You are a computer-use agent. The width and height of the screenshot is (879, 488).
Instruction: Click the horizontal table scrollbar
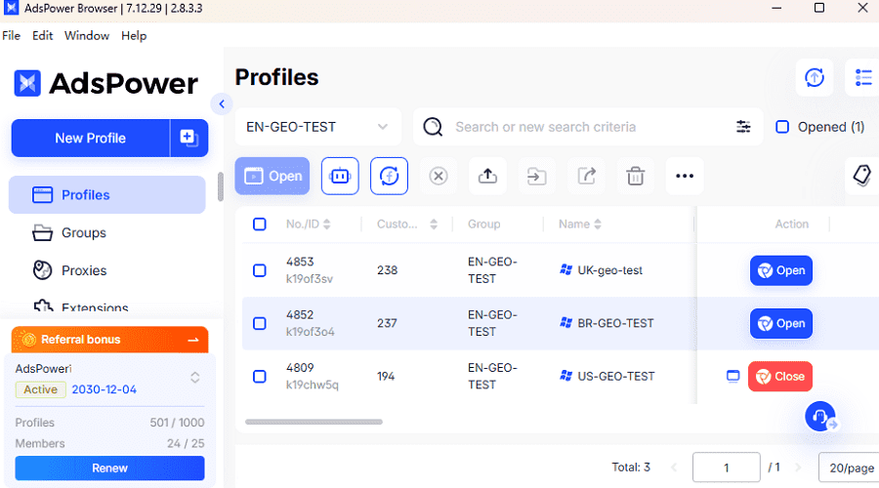314,422
